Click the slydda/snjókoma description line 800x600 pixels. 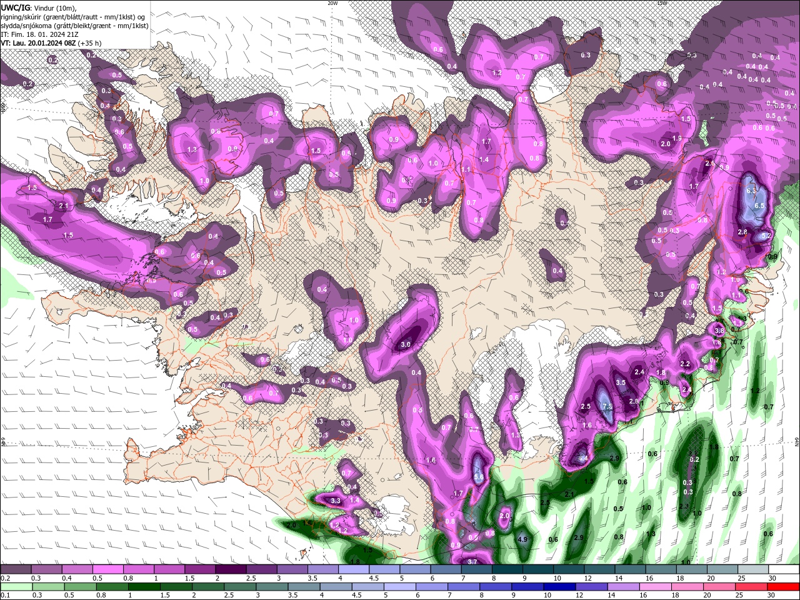click(74, 26)
